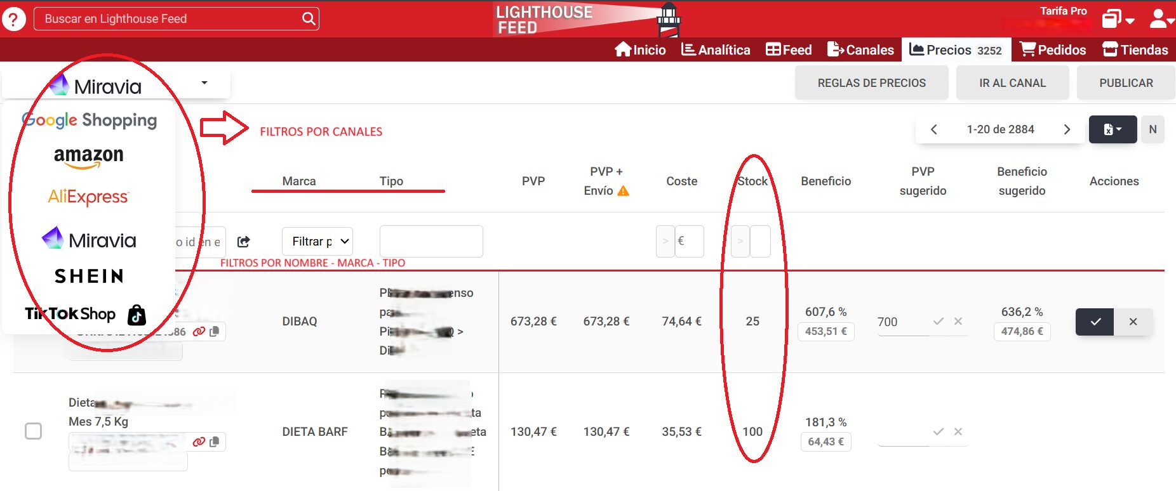Image resolution: width=1176 pixels, height=491 pixels.
Task: Click the dark accept checkmark button
Action: pos(1095,322)
